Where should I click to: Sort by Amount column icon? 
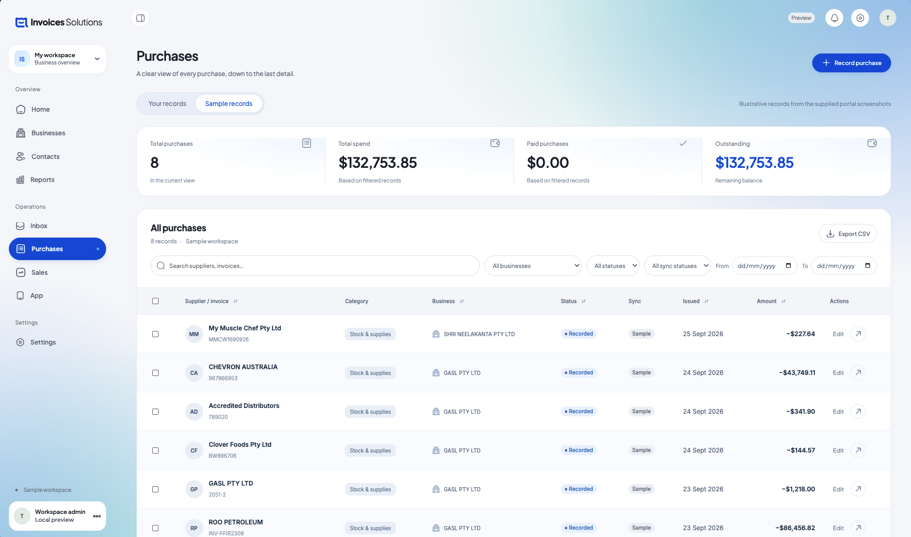pyautogui.click(x=783, y=302)
